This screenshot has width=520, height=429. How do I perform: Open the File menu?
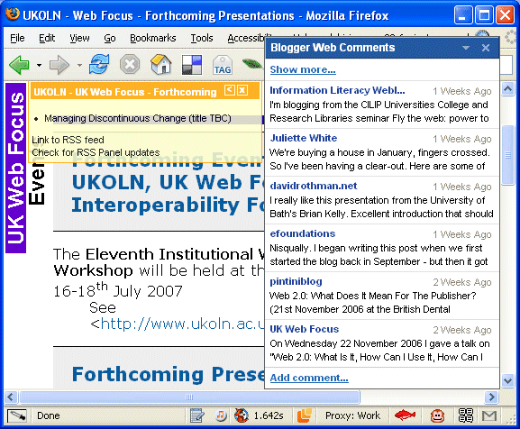click(17, 39)
